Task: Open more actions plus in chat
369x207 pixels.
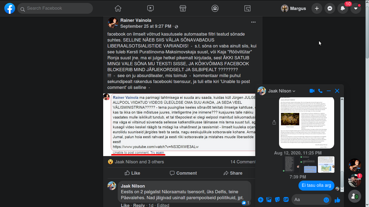Action: coord(261,200)
